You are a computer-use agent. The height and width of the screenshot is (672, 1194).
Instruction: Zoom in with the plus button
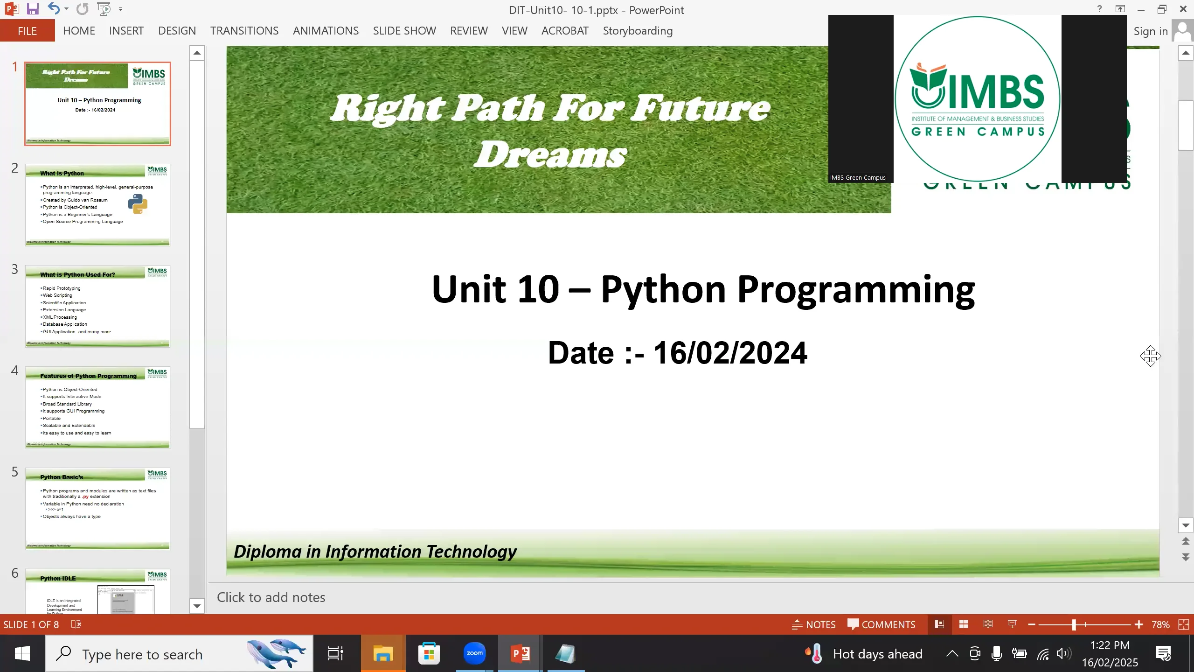[1139, 624]
